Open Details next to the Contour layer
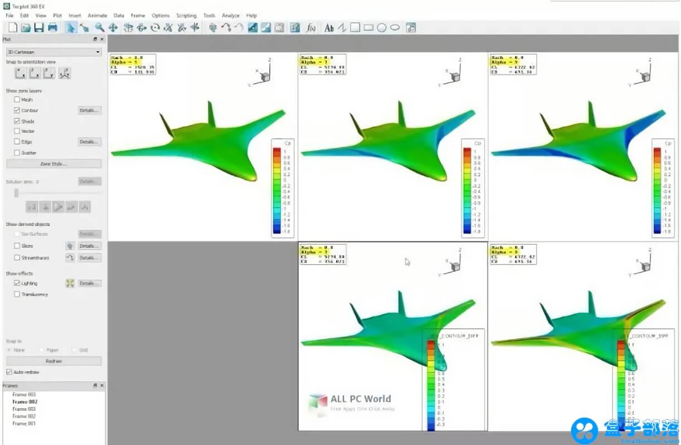 tap(89, 110)
